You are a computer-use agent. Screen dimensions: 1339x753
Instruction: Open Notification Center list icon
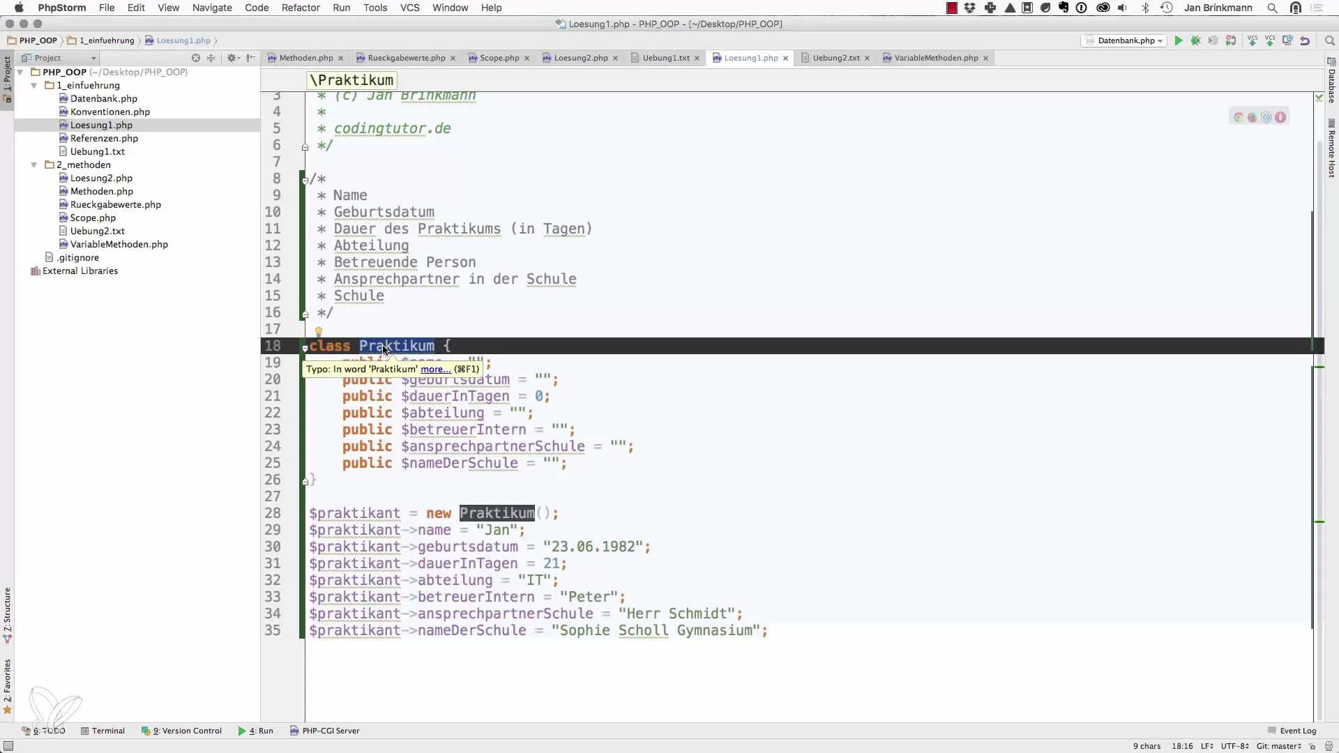(1317, 8)
